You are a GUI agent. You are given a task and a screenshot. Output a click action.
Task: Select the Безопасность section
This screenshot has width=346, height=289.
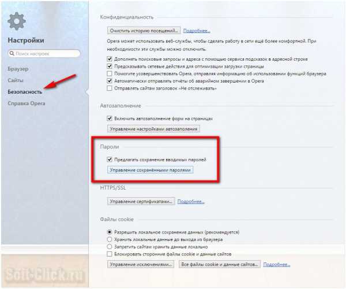coord(25,92)
